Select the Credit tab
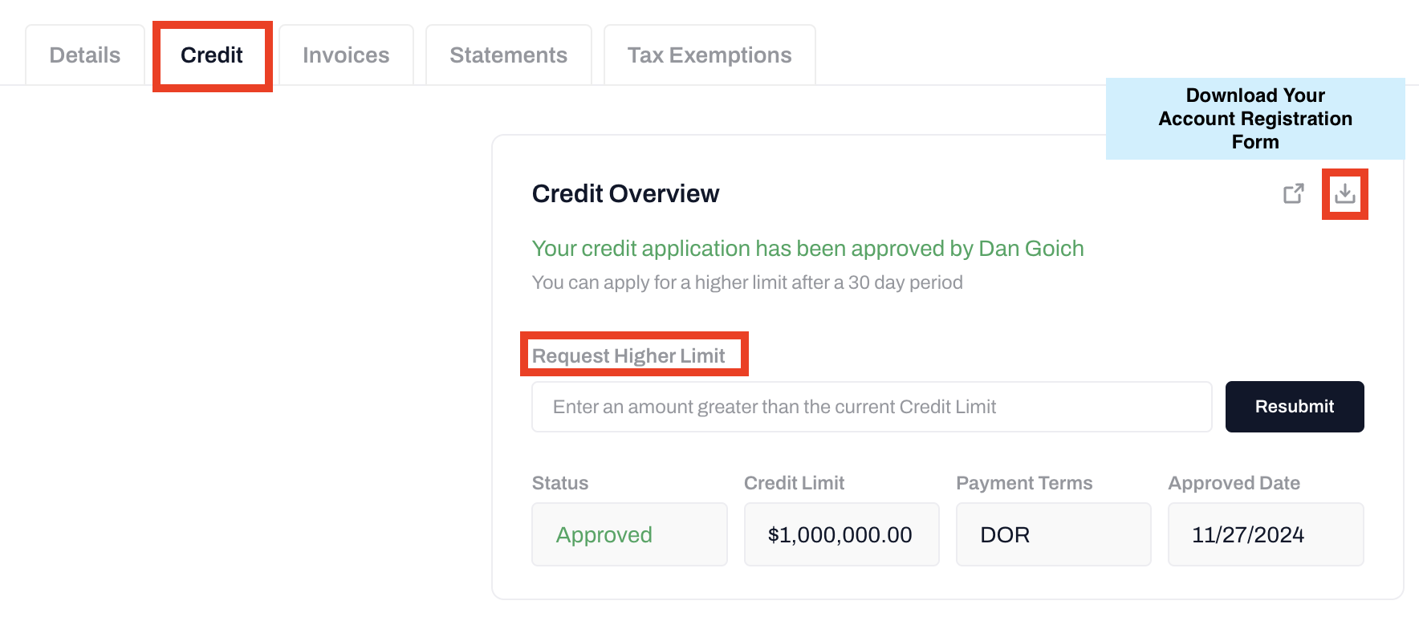 click(212, 55)
